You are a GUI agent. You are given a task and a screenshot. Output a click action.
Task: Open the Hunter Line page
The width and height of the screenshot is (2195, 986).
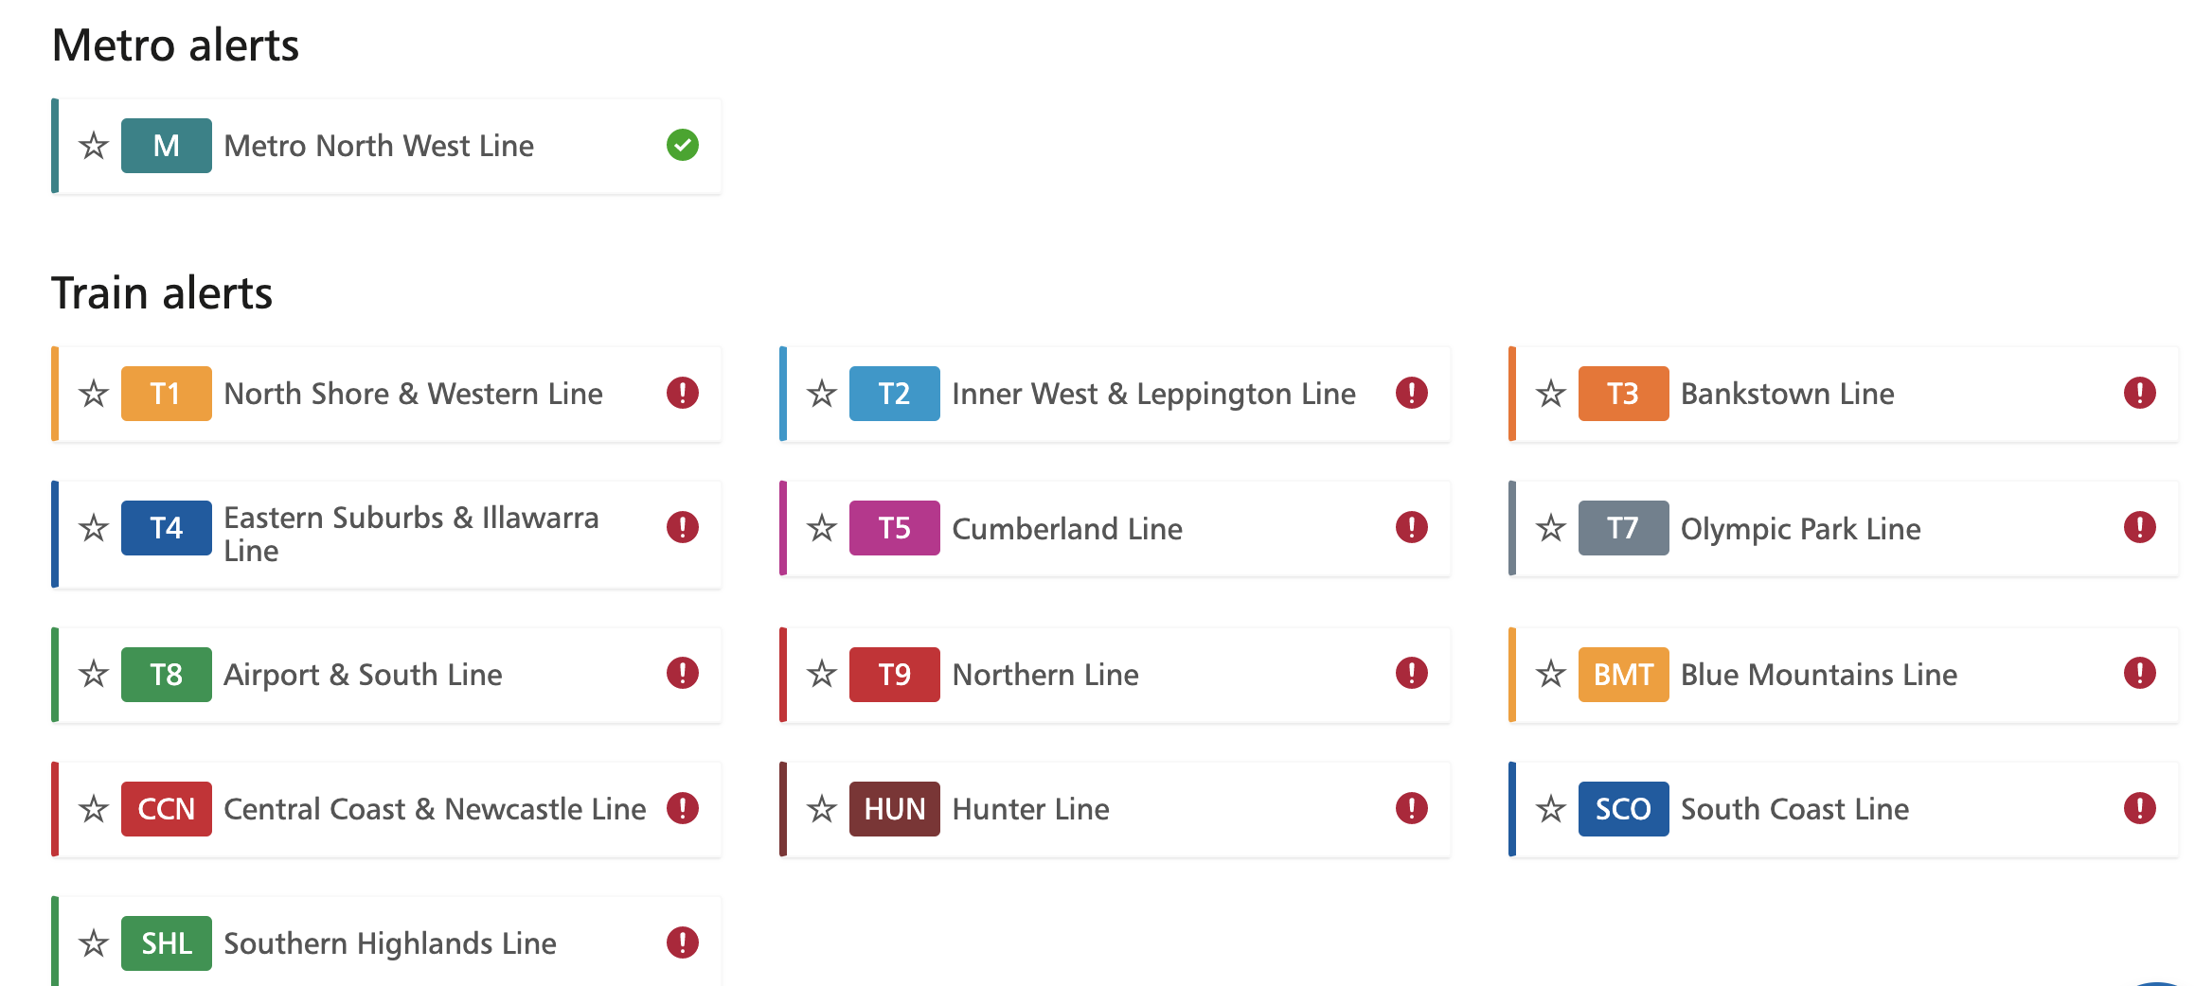1030,809
